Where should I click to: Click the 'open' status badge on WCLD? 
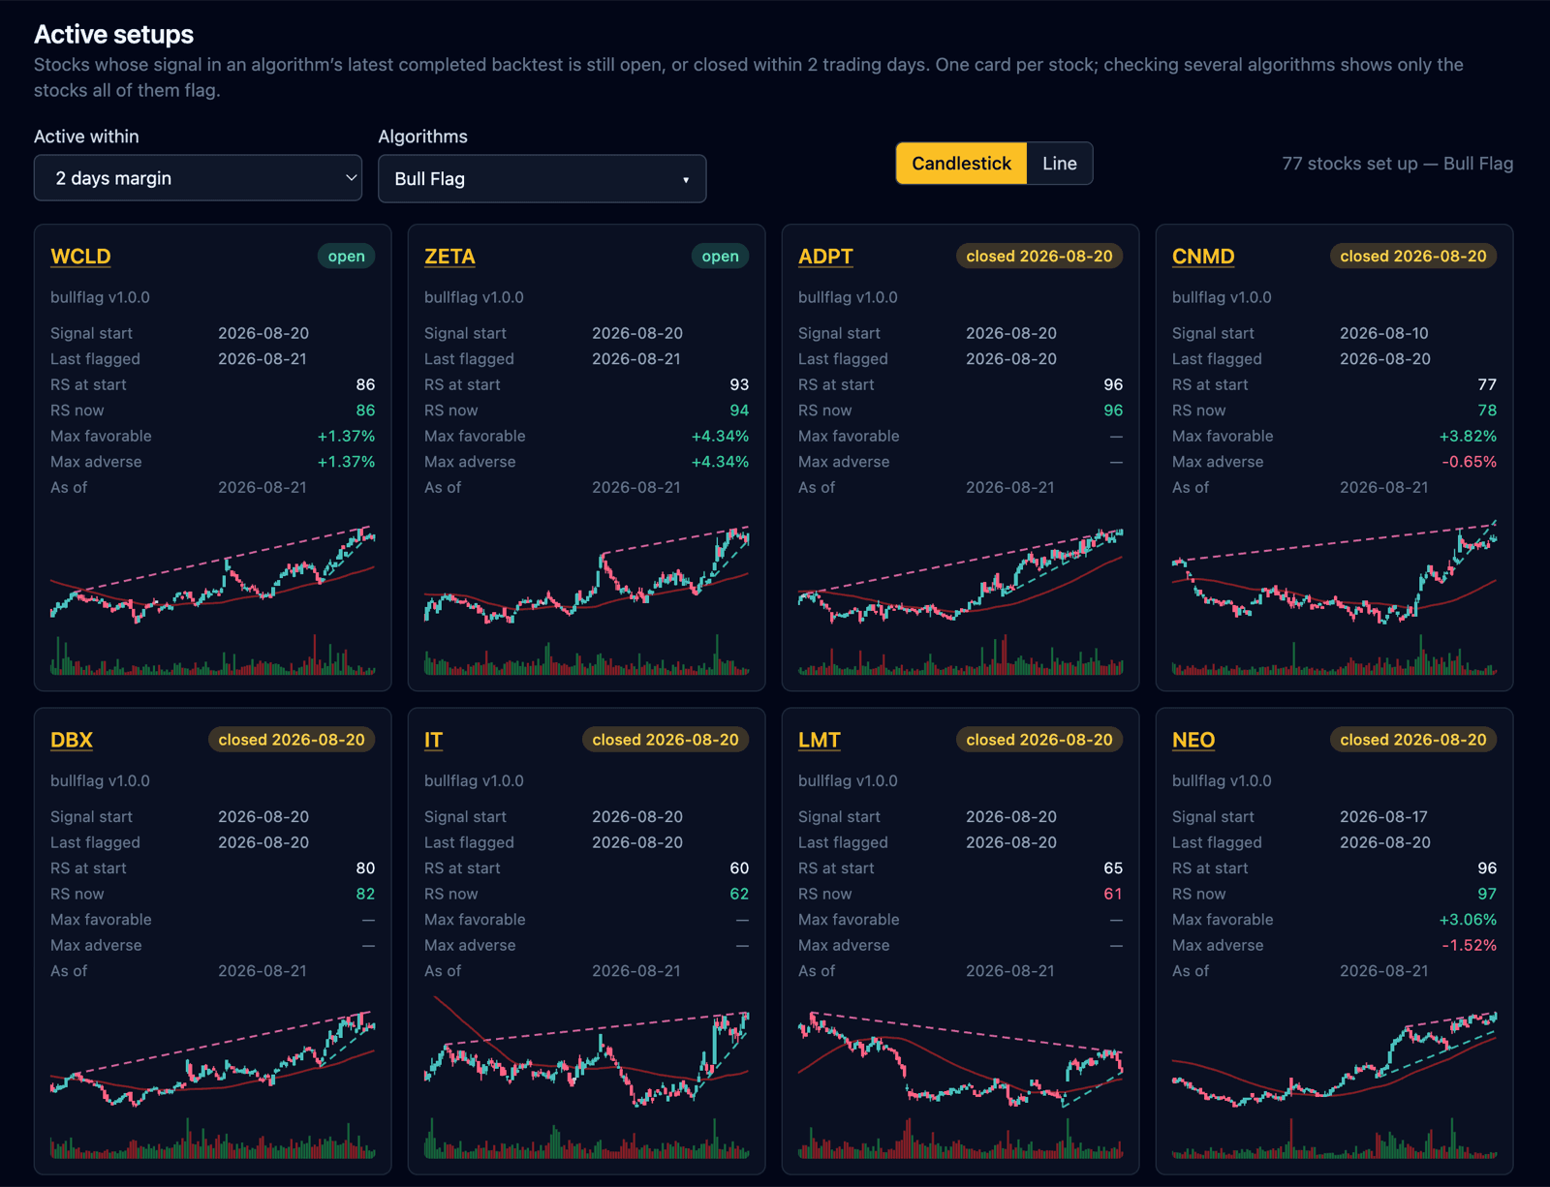346,257
